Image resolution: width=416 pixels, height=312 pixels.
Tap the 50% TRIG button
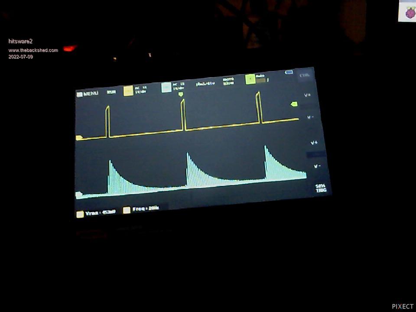click(x=321, y=188)
